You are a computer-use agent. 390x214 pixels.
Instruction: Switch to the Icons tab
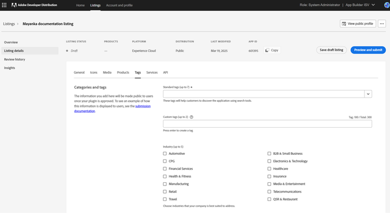[94, 73]
